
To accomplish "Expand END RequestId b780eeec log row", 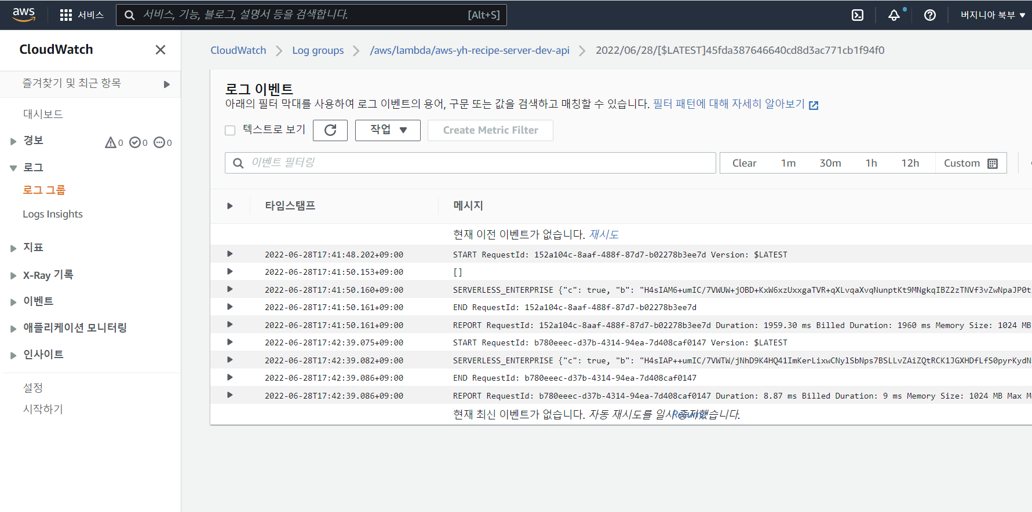I will tap(230, 377).
